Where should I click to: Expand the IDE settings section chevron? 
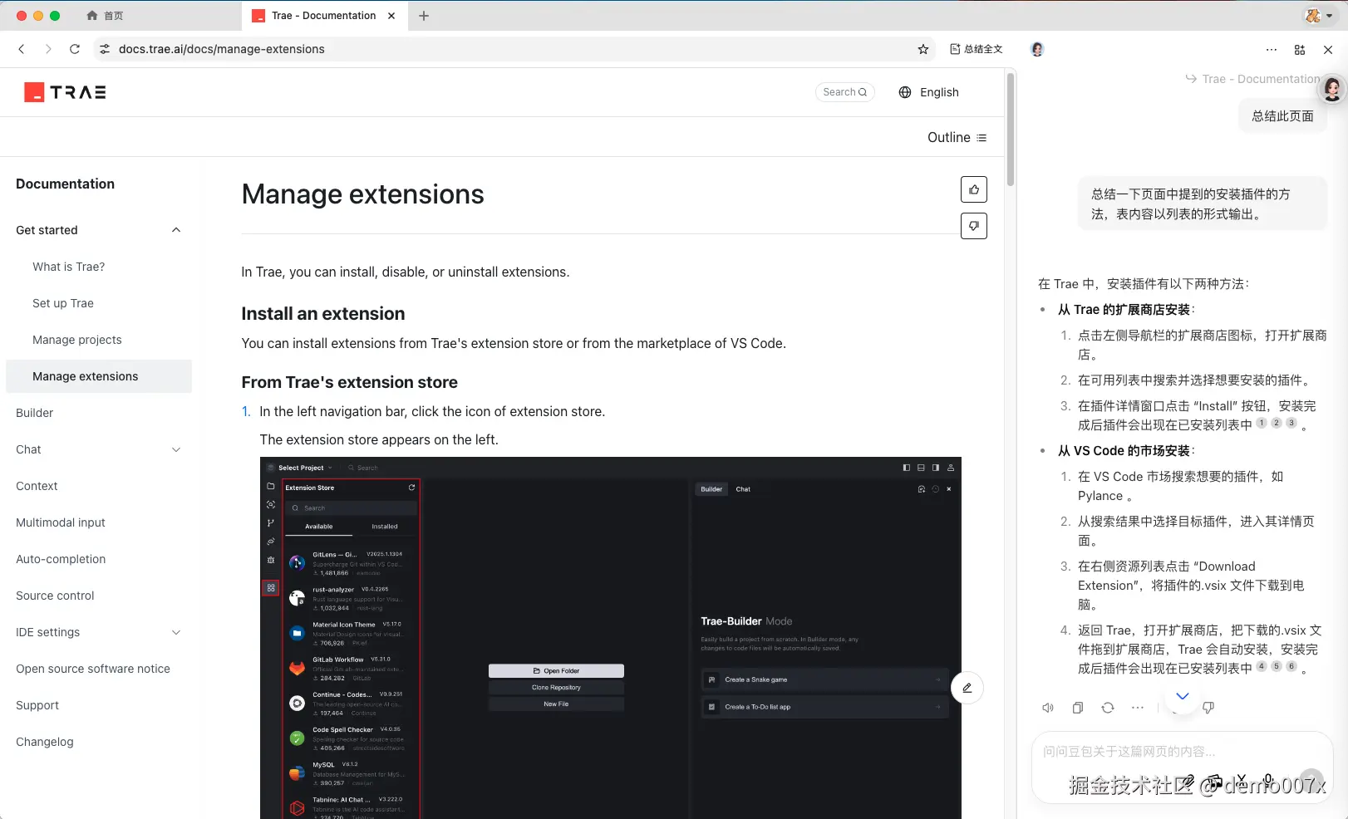(176, 632)
